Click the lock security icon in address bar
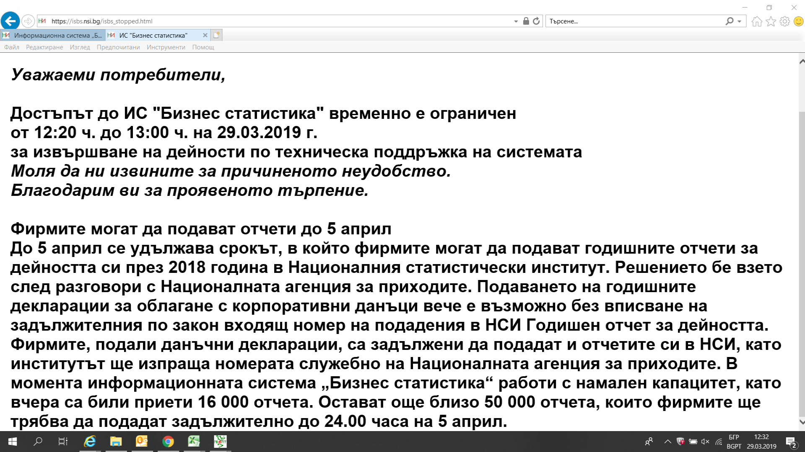805x452 pixels. coord(526,21)
